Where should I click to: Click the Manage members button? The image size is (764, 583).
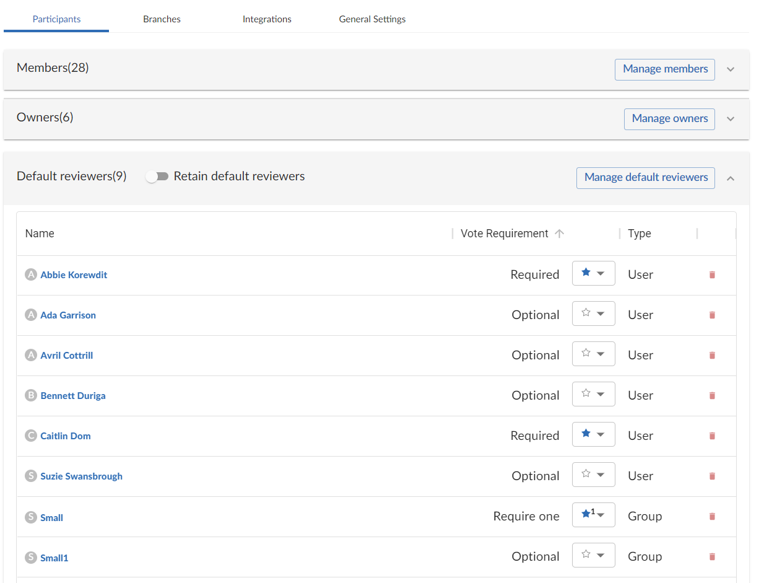[x=664, y=69]
